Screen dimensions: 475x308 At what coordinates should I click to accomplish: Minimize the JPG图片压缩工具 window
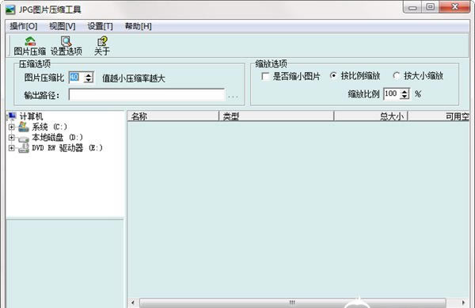412,7
